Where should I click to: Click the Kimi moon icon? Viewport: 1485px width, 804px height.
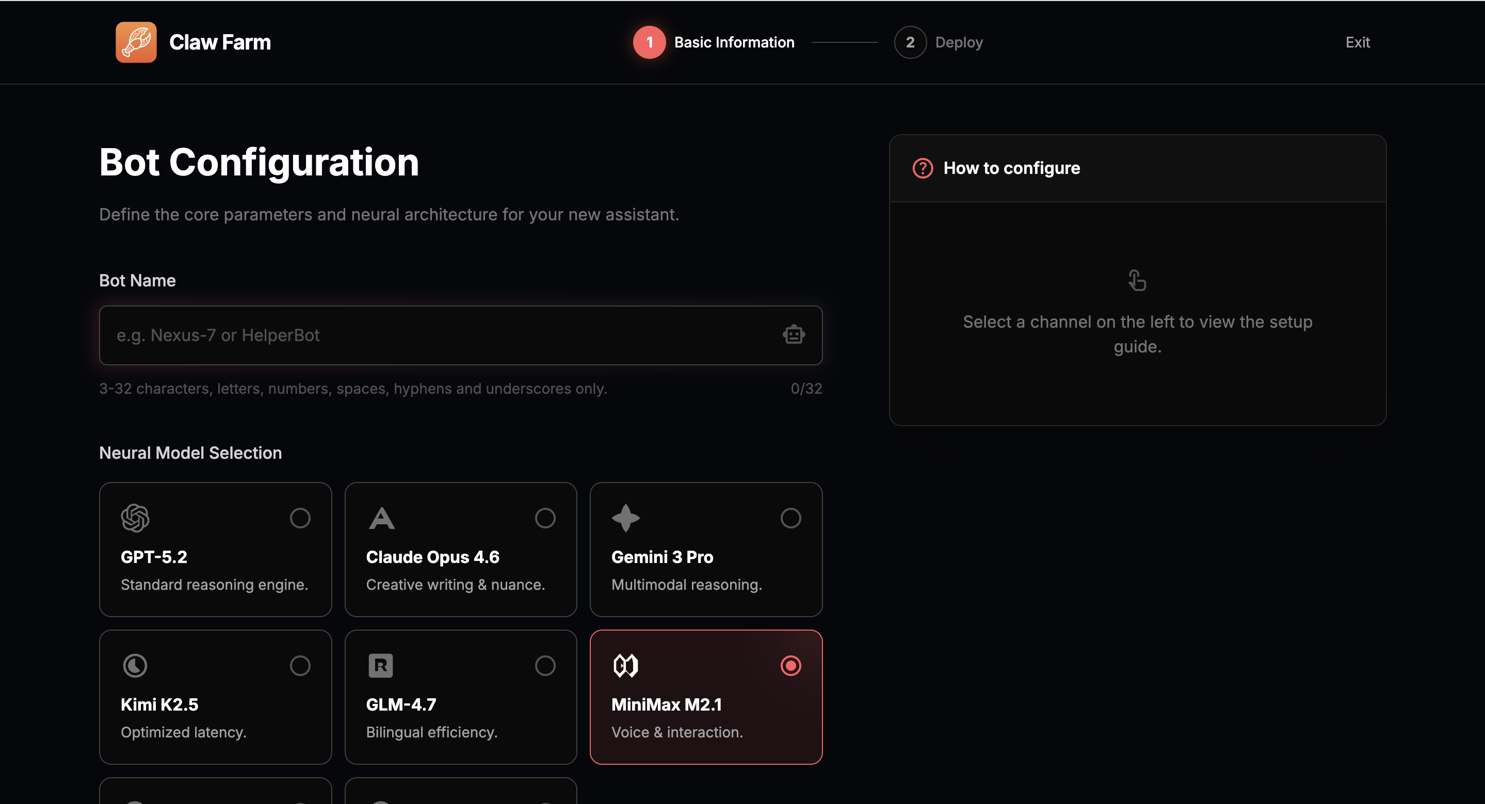135,666
